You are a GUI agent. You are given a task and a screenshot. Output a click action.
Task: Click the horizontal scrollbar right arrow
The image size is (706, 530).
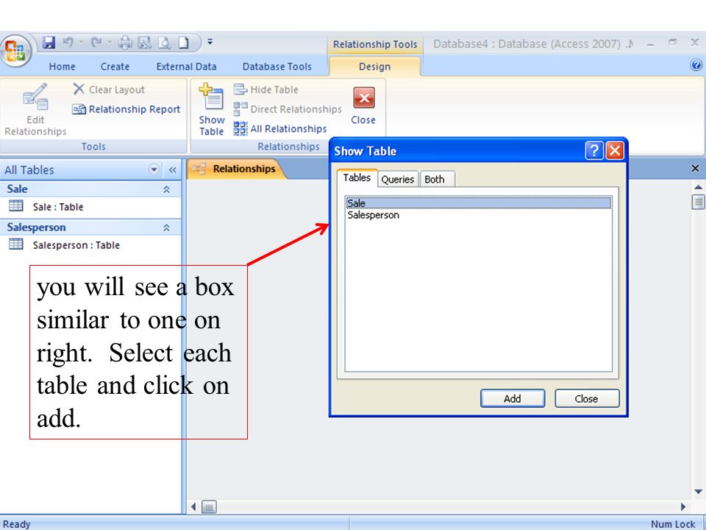[x=683, y=506]
